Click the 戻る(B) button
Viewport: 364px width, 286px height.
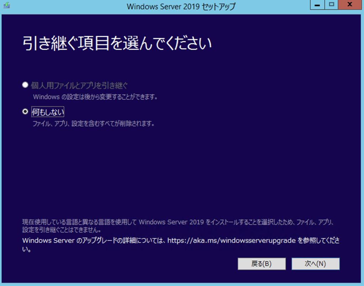tap(262, 264)
